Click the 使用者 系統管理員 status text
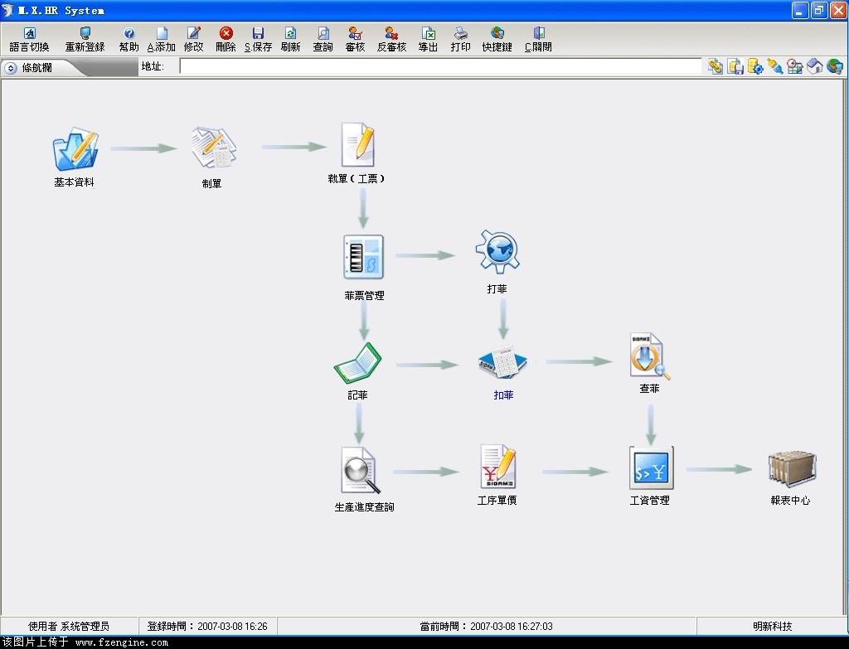Image resolution: width=849 pixels, height=649 pixels. point(69,627)
